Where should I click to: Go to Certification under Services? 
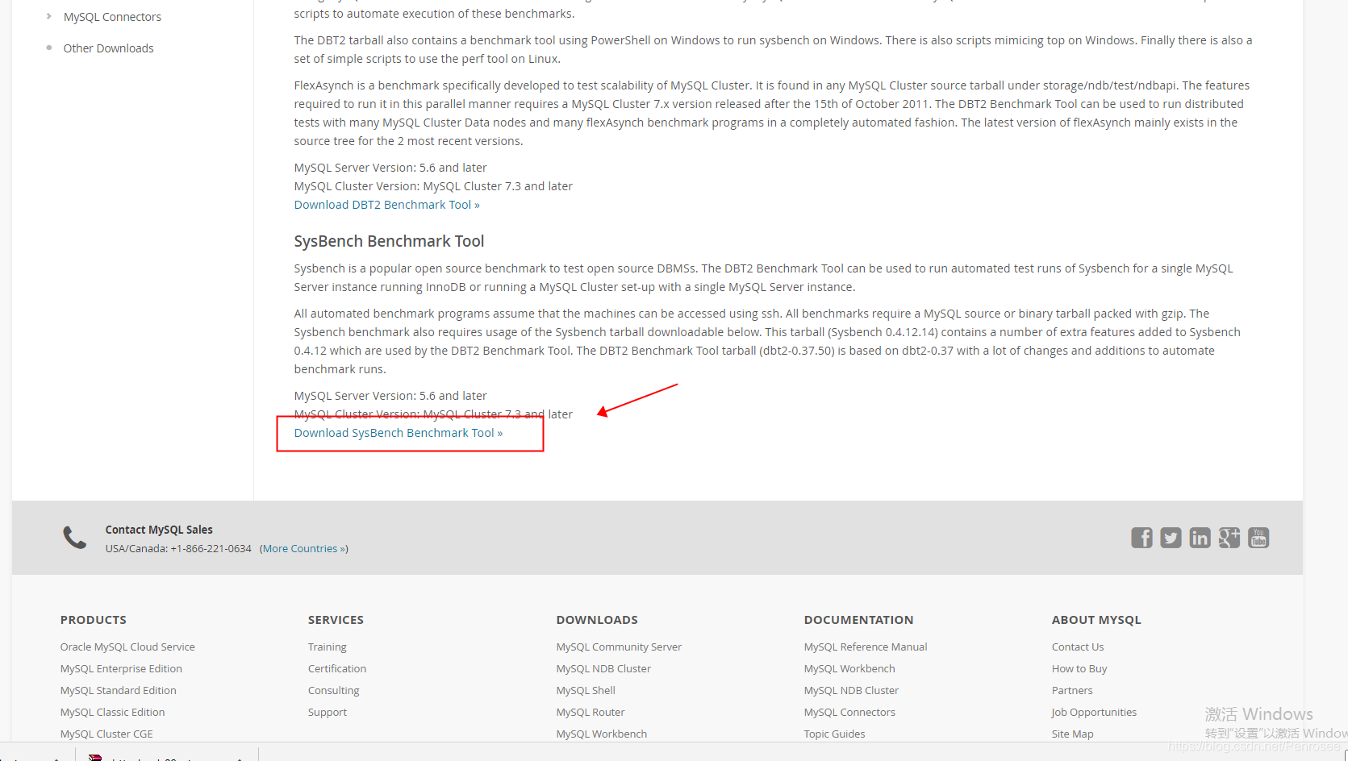coord(337,669)
